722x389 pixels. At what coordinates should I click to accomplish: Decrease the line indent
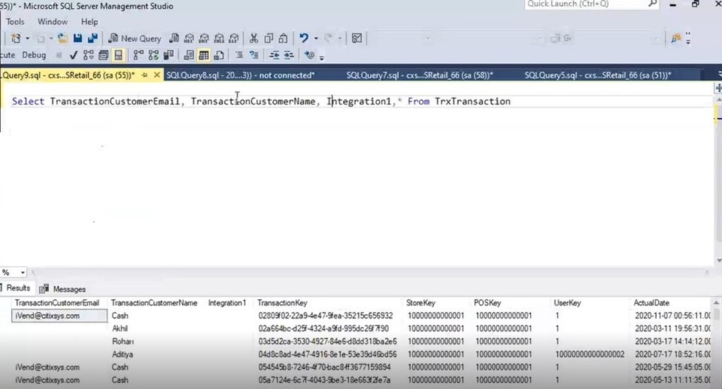point(274,56)
